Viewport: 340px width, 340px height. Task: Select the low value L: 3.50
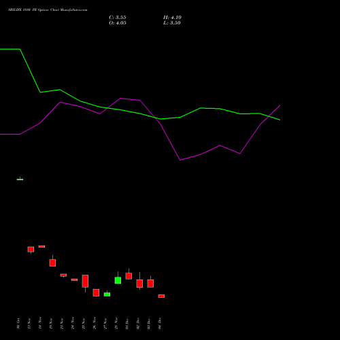[172, 23]
